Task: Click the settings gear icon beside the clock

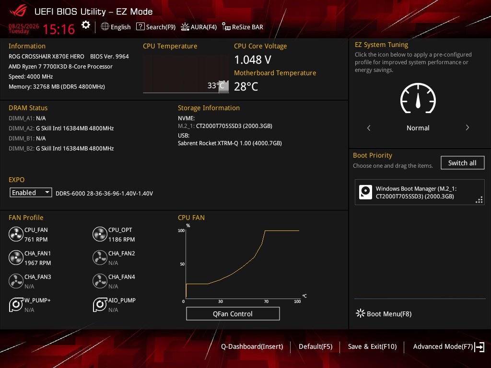Action: click(86, 25)
